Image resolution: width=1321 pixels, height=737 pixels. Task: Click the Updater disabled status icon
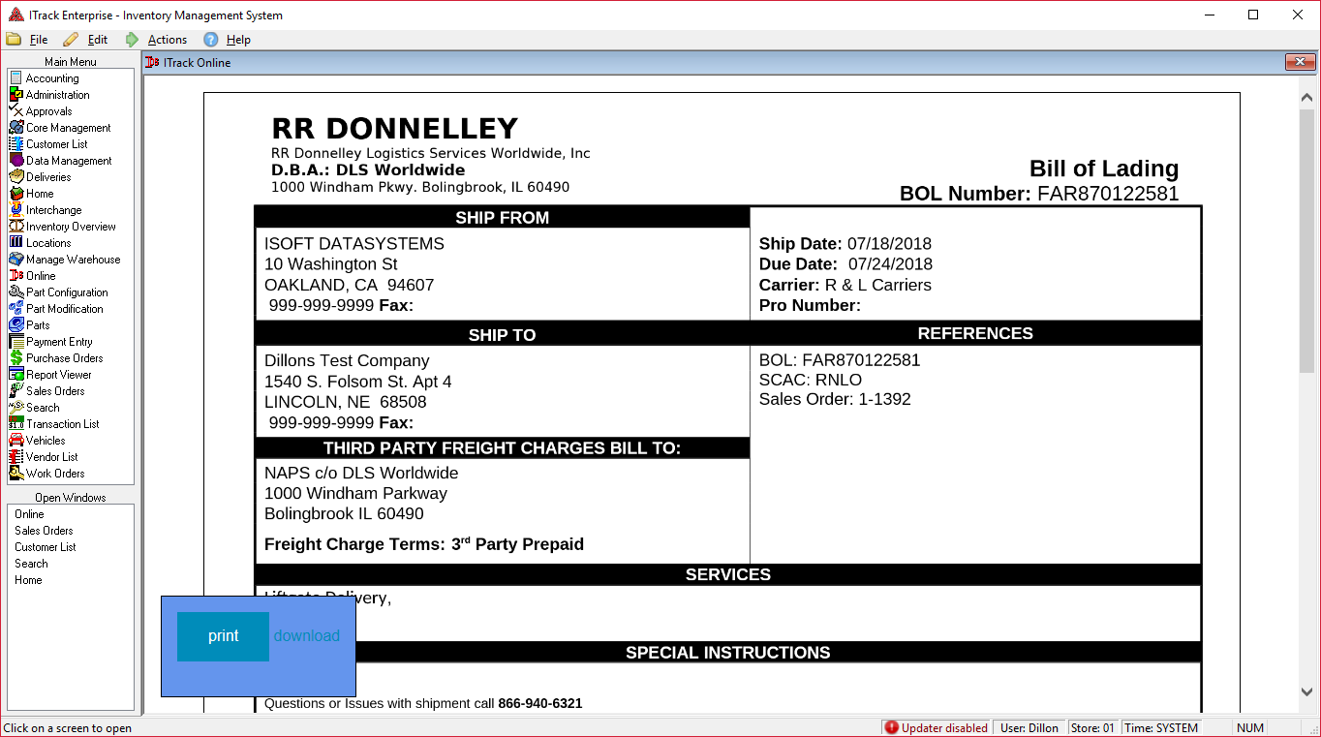pos(891,728)
